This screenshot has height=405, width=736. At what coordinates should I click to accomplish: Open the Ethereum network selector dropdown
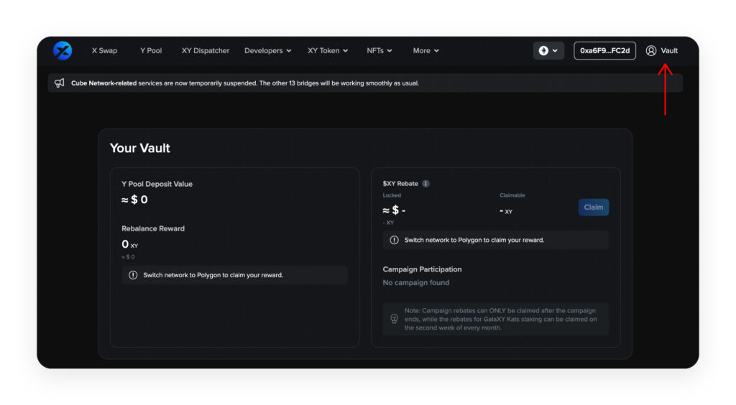[x=548, y=50]
